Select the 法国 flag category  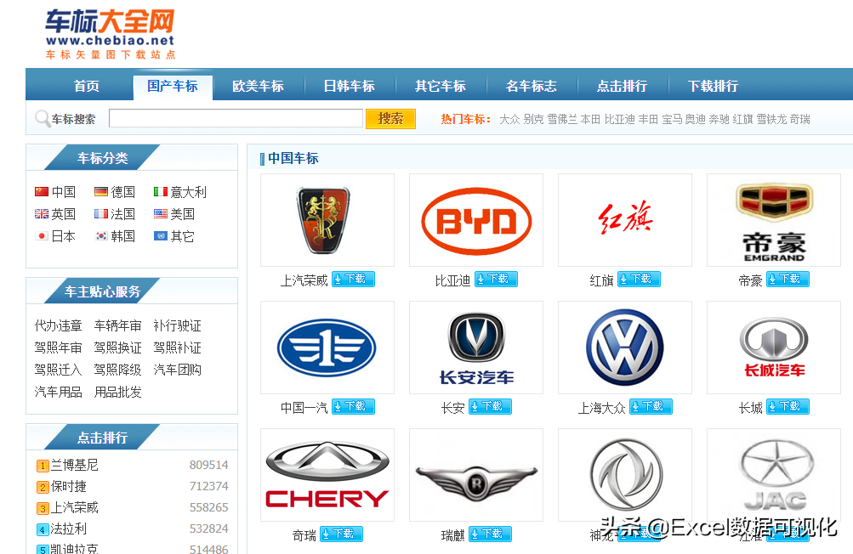(x=114, y=214)
